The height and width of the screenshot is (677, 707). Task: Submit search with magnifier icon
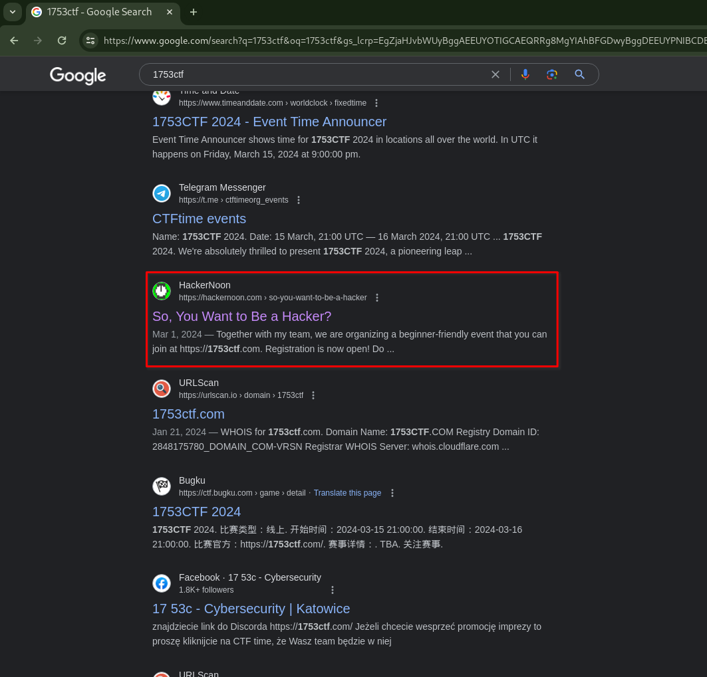[x=580, y=74]
